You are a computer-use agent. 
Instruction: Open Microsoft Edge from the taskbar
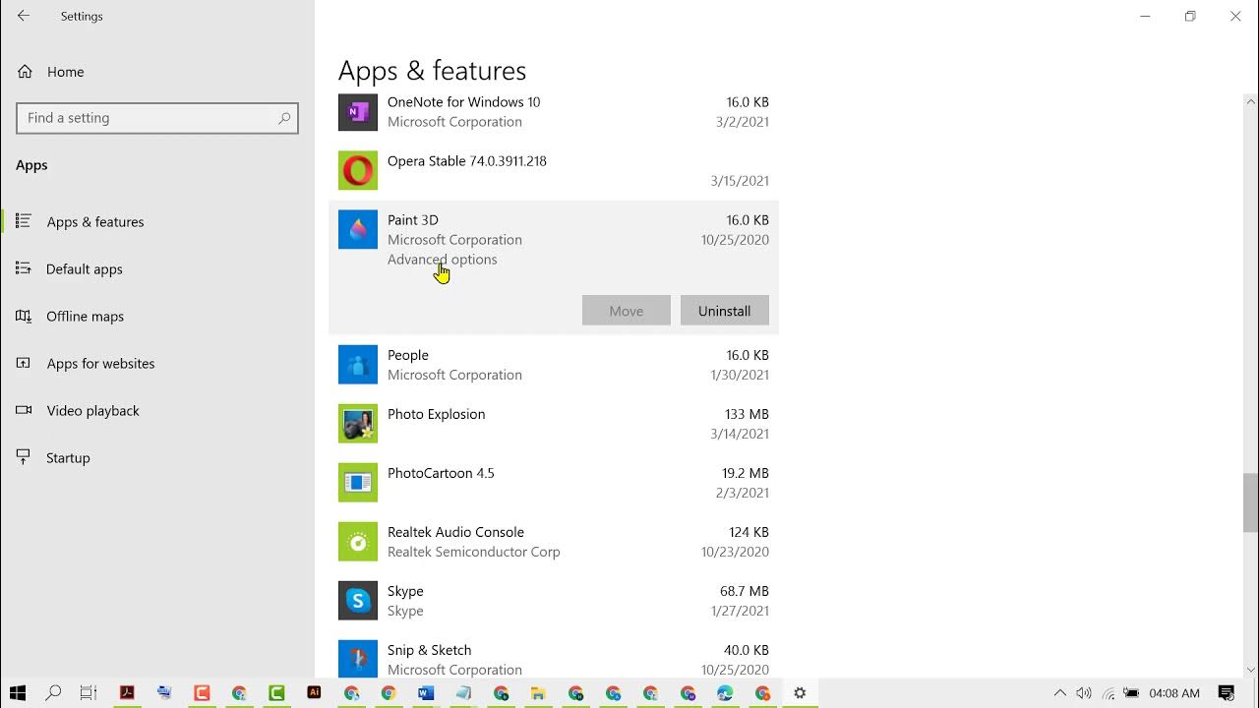pyautogui.click(x=725, y=693)
